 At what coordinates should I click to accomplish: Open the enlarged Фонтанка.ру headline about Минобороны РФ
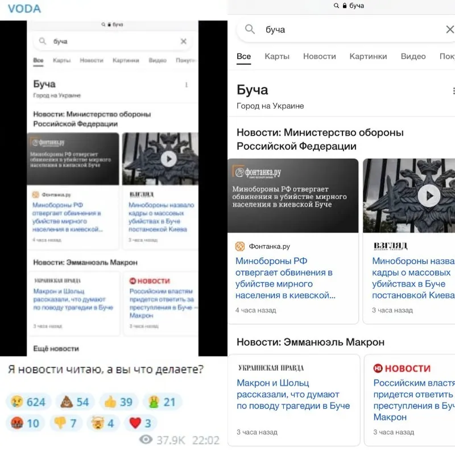click(284, 278)
